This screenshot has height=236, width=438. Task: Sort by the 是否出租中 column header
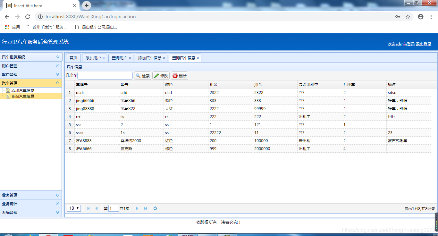coord(319,85)
